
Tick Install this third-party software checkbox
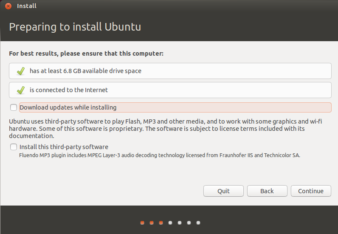click(14, 147)
